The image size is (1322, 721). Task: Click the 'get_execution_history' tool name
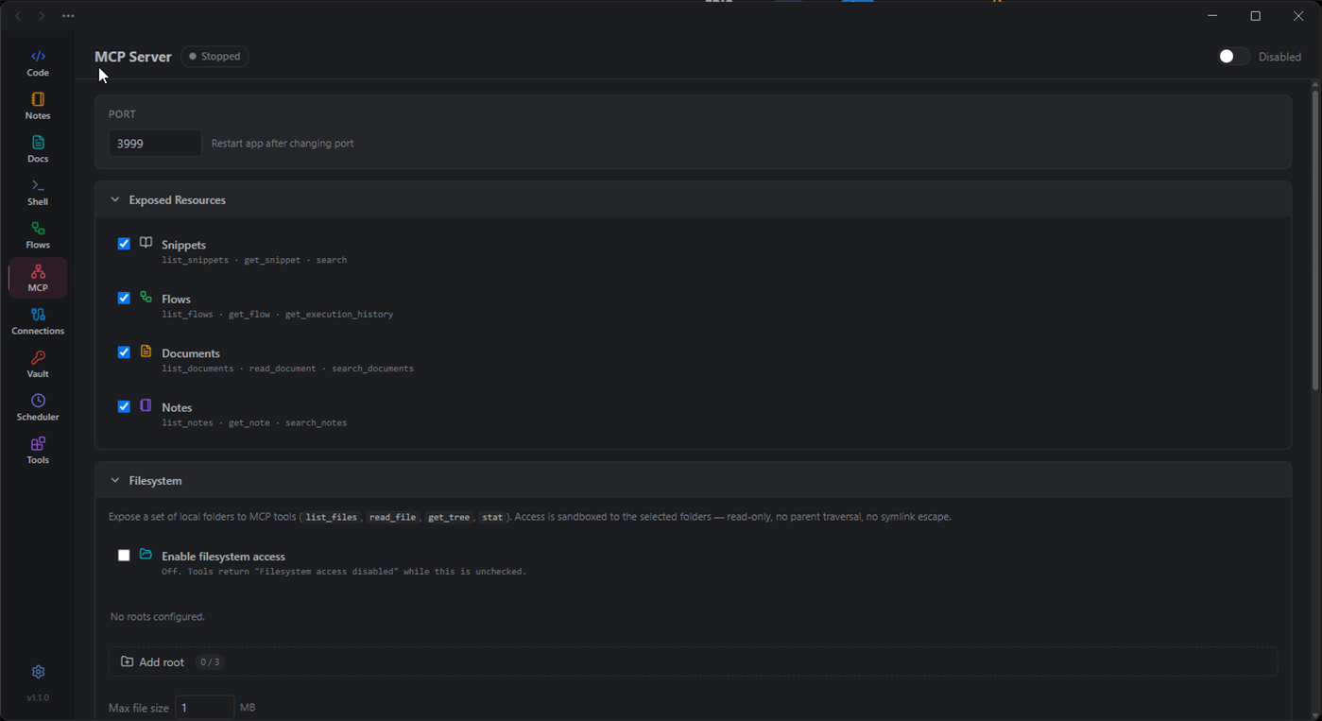click(339, 315)
